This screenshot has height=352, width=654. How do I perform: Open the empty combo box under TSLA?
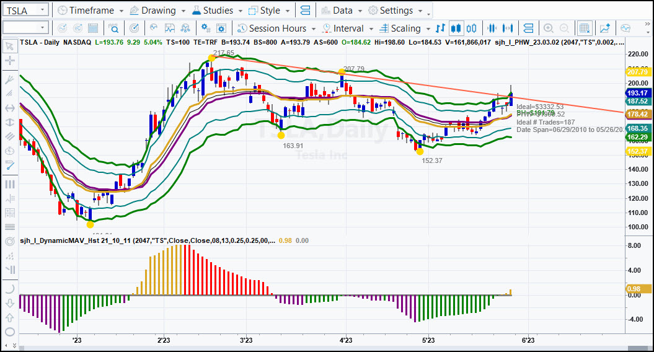[x=25, y=28]
